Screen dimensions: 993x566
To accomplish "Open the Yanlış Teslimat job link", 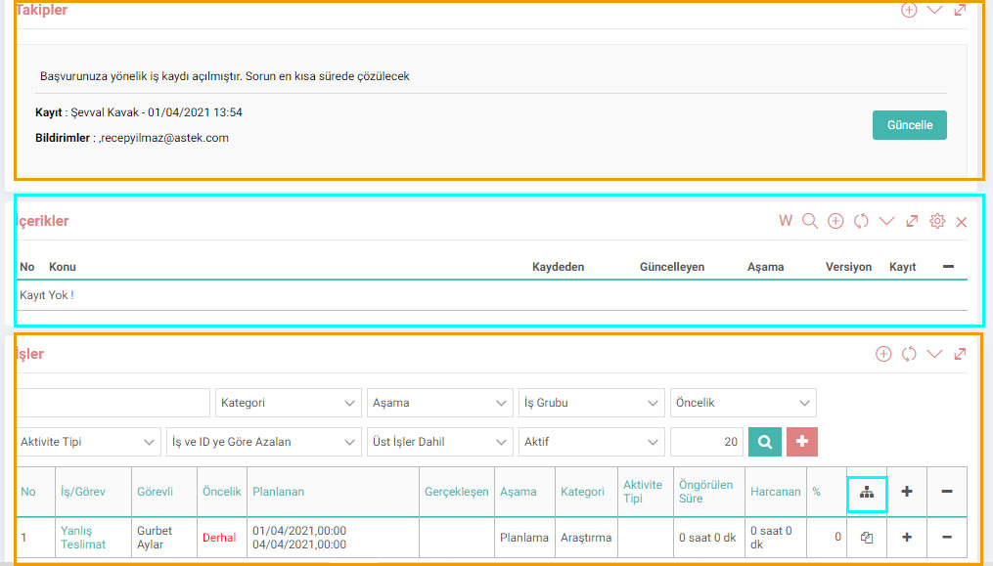I will coord(83,538).
